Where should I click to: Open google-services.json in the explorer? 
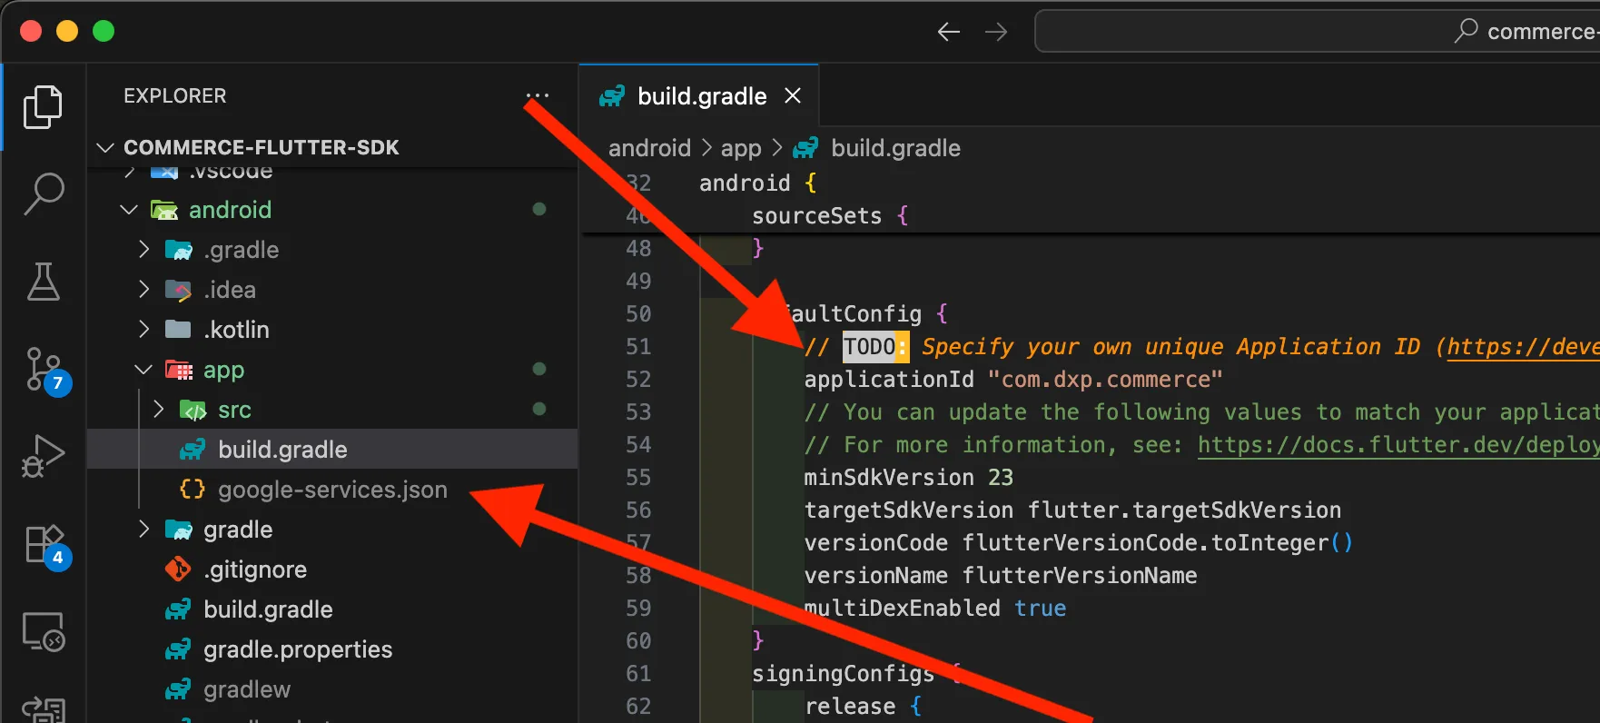click(x=332, y=490)
